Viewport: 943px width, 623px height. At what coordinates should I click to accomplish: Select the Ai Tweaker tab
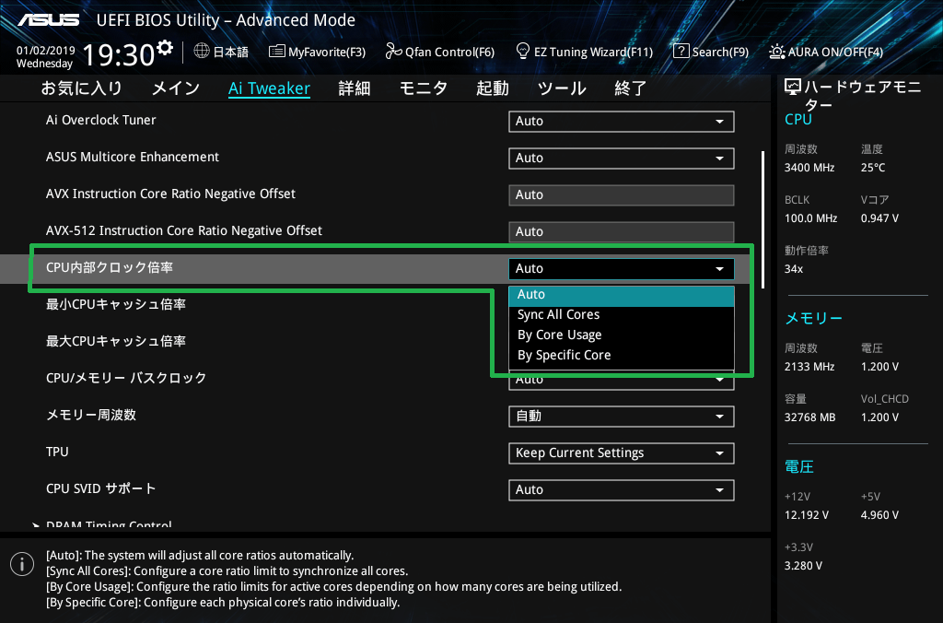coord(270,88)
